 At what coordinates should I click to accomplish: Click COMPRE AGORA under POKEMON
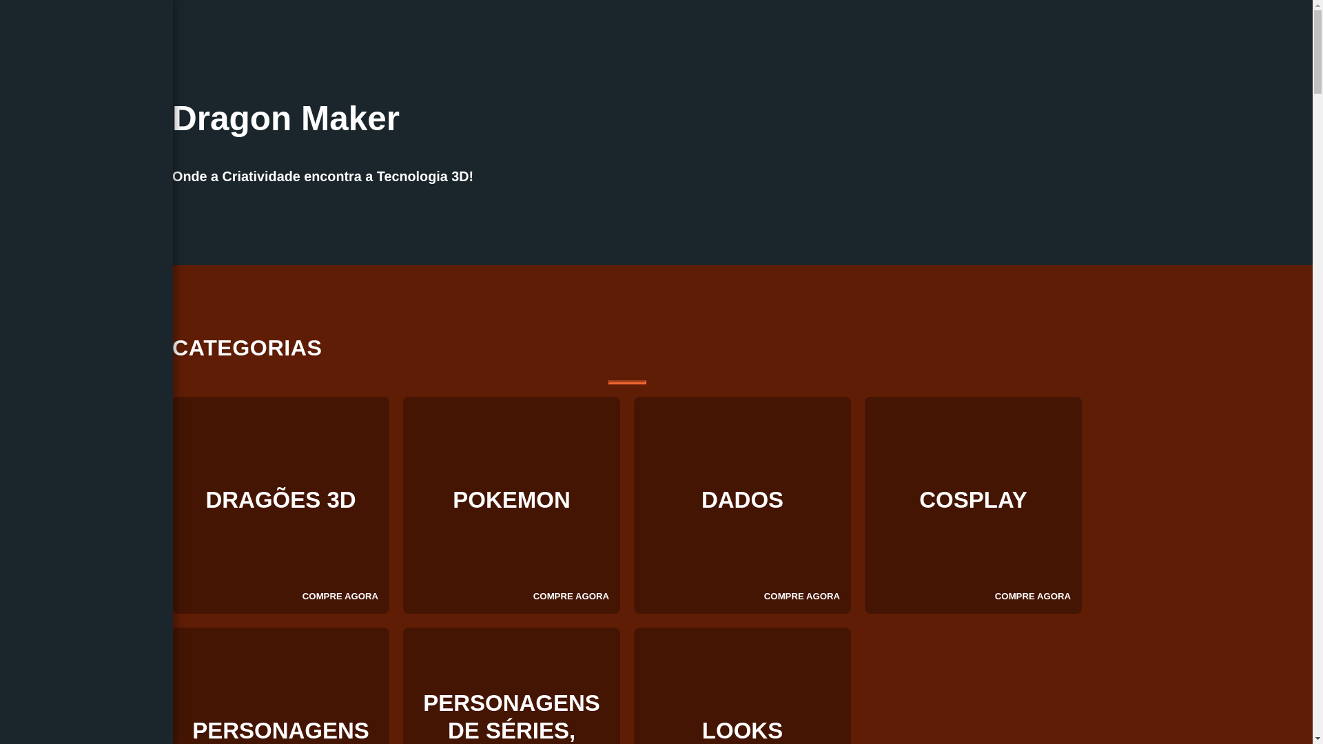coord(571,597)
